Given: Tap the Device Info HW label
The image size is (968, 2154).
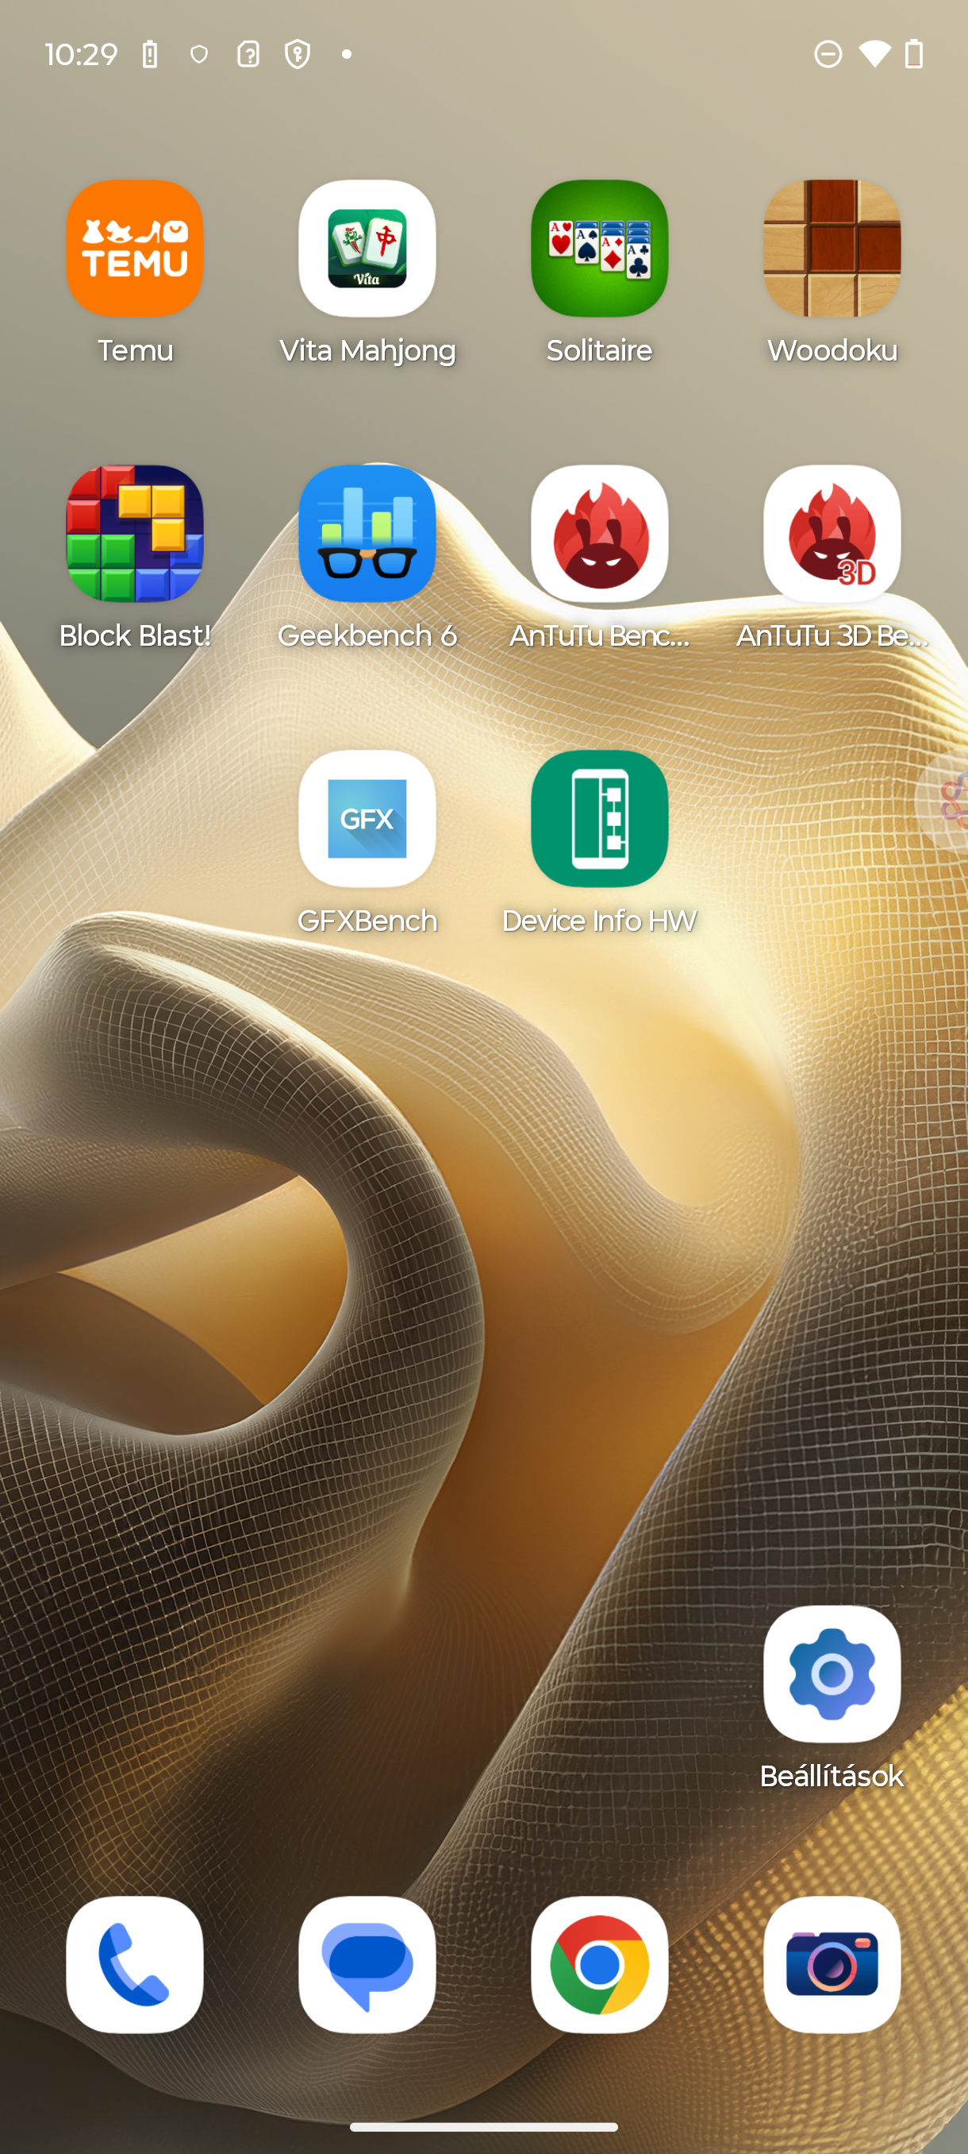Looking at the screenshot, I should (599, 921).
